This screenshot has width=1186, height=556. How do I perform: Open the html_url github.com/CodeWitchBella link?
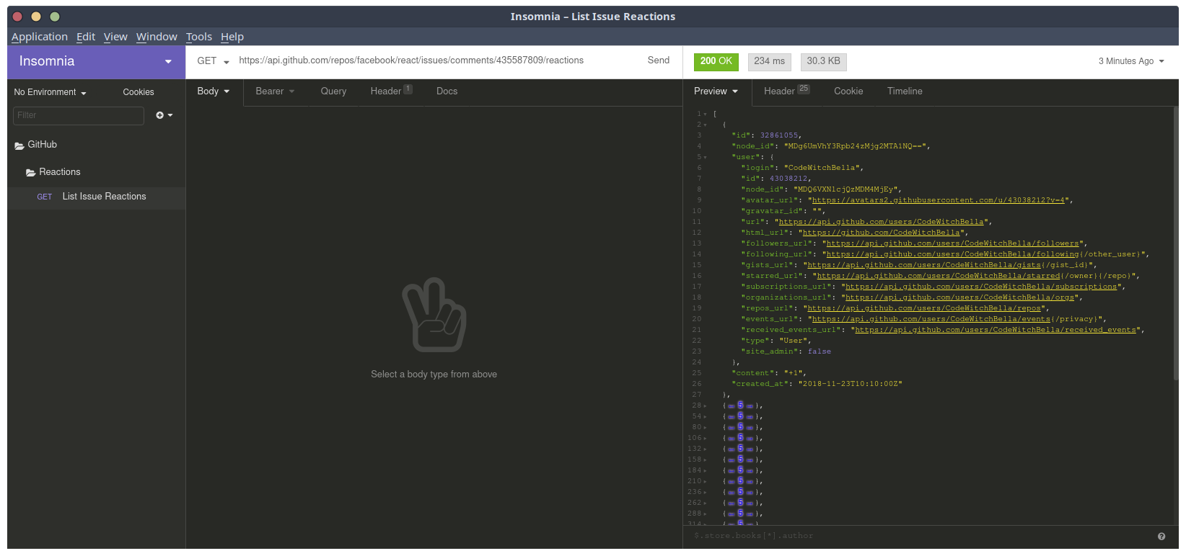click(882, 233)
